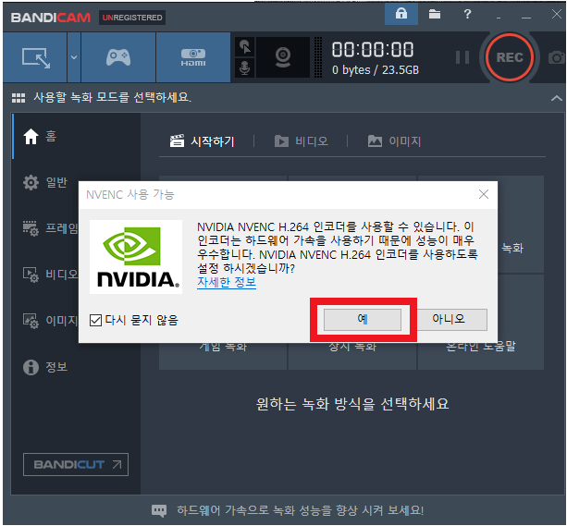Open the screen recording mode dropdown arrow

[74, 57]
